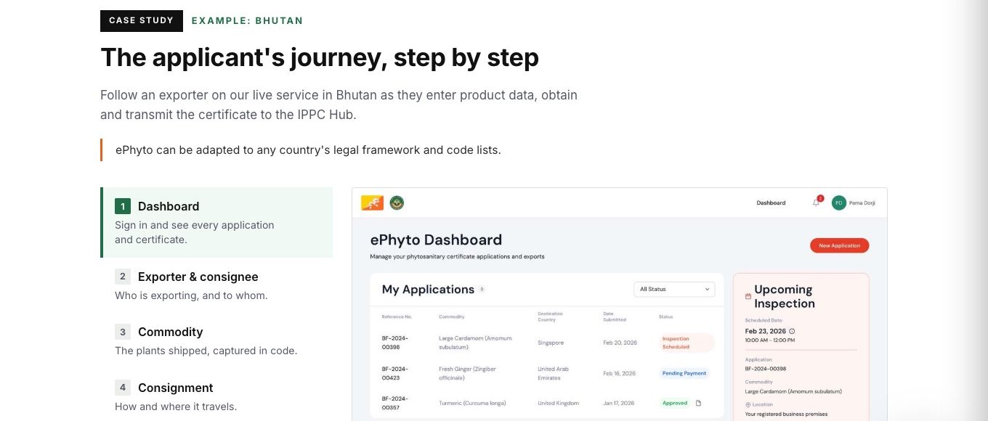Click the Jan 17, 2026 date cell
This screenshot has width=988, height=421.
(618, 403)
